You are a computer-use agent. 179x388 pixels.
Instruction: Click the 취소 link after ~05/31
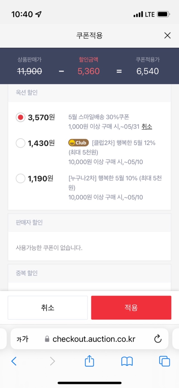pos(147,127)
